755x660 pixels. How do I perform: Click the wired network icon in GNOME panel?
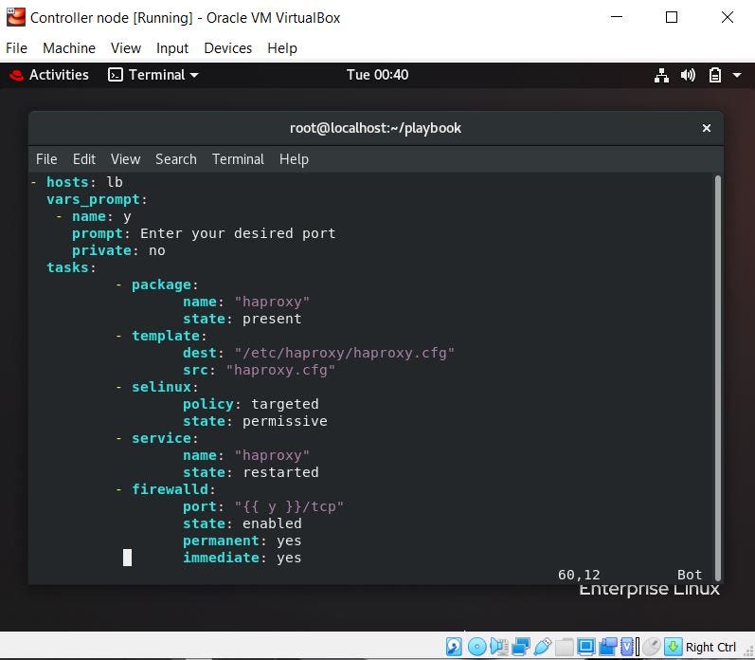coord(661,75)
